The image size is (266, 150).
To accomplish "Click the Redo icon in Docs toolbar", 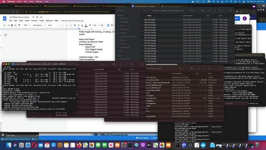I will pyautogui.click(x=8, y=25).
